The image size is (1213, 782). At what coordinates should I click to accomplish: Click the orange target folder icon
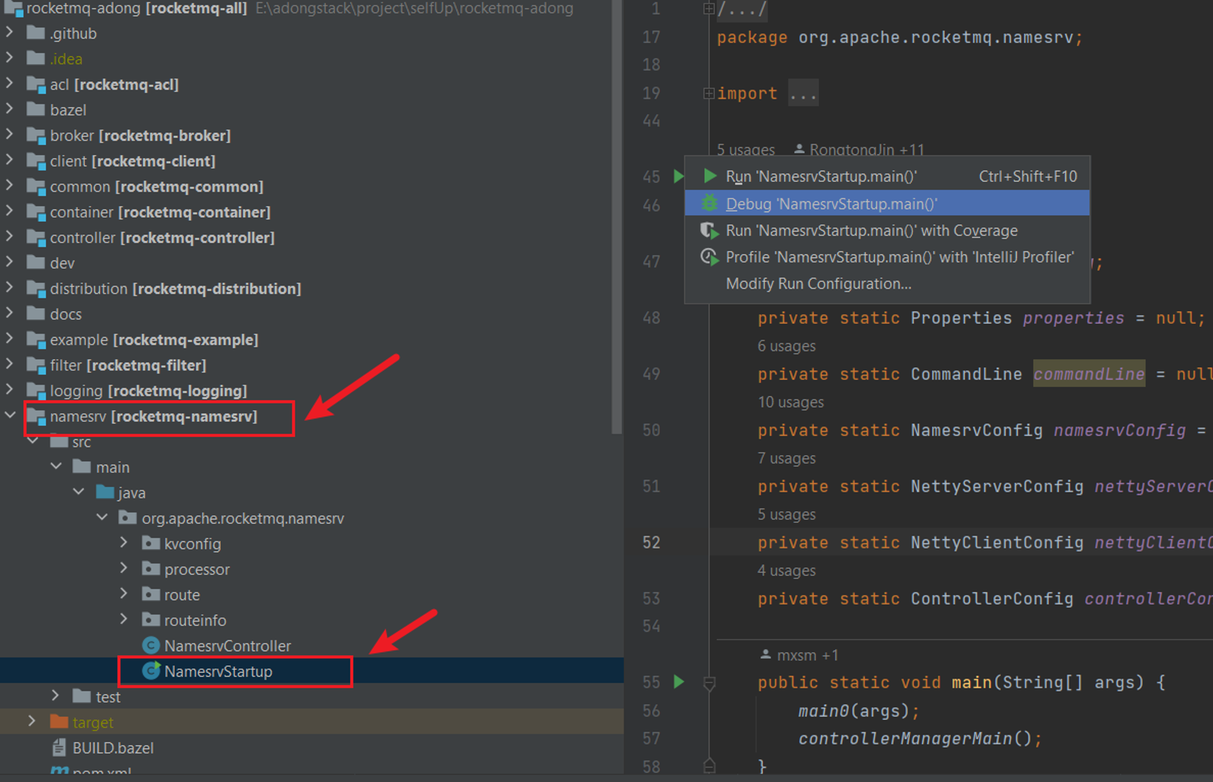[x=59, y=722]
